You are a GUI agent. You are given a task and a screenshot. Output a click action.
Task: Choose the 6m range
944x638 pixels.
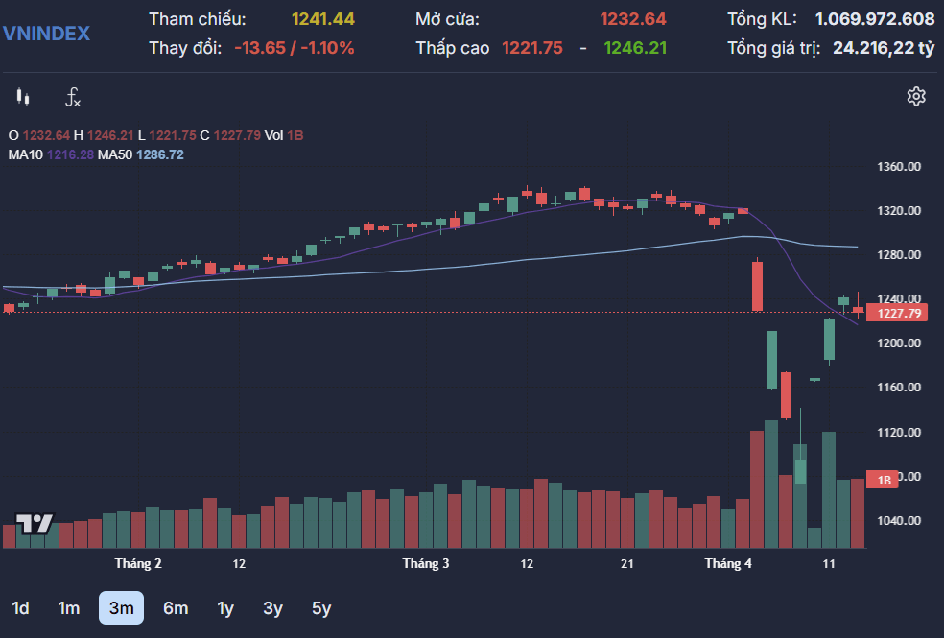point(176,608)
